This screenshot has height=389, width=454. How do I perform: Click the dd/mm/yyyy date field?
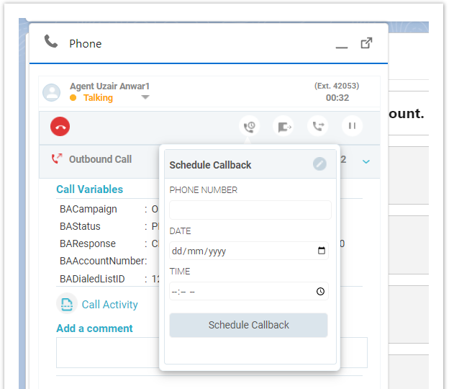(237, 251)
